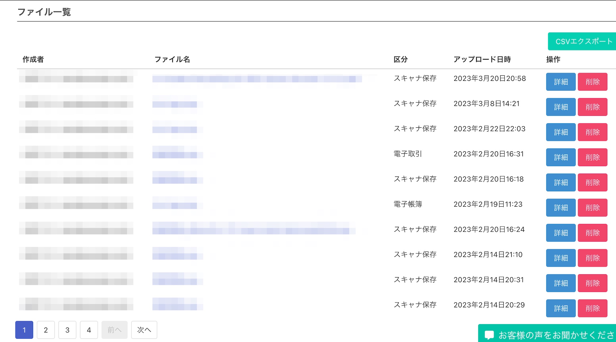Show 詳細 for the 2023年2月20日16:18 row
The width and height of the screenshot is (616, 342).
(561, 183)
